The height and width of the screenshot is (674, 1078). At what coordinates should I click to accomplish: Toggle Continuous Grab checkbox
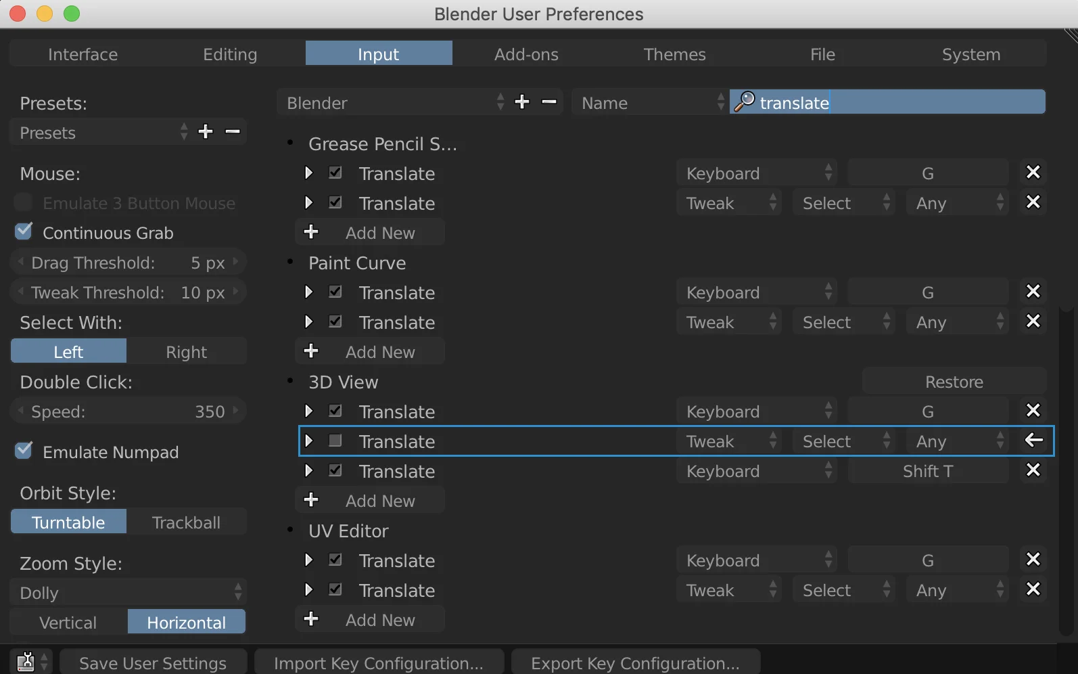coord(24,231)
